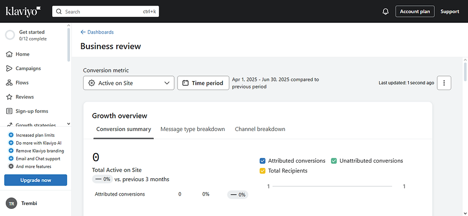
Task: Click plus icon beside Email and Chat support
Action: pos(11,158)
